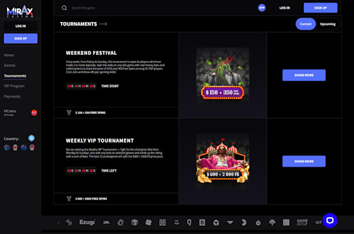This screenshot has width=354, height=234.
Task: Click the downward triangle provider logo
Action: point(230,223)
